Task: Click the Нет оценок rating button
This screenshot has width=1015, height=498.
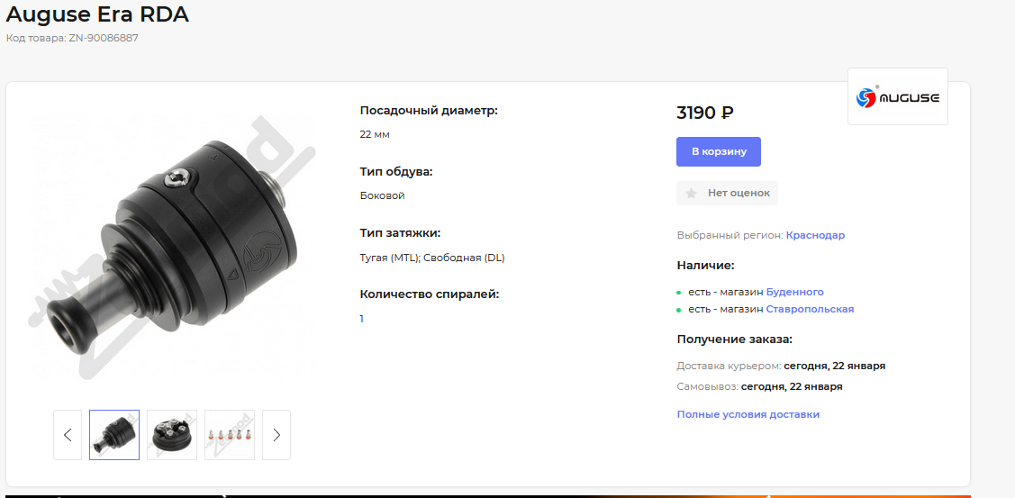Action: pyautogui.click(x=727, y=193)
